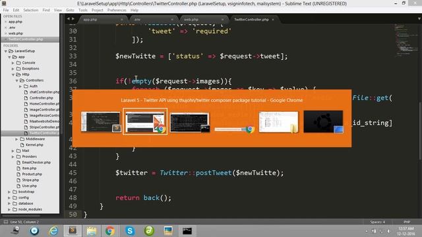This screenshot has height=237, width=422.
Task: Change indentation via Spaces: 4
Action: click(378, 222)
